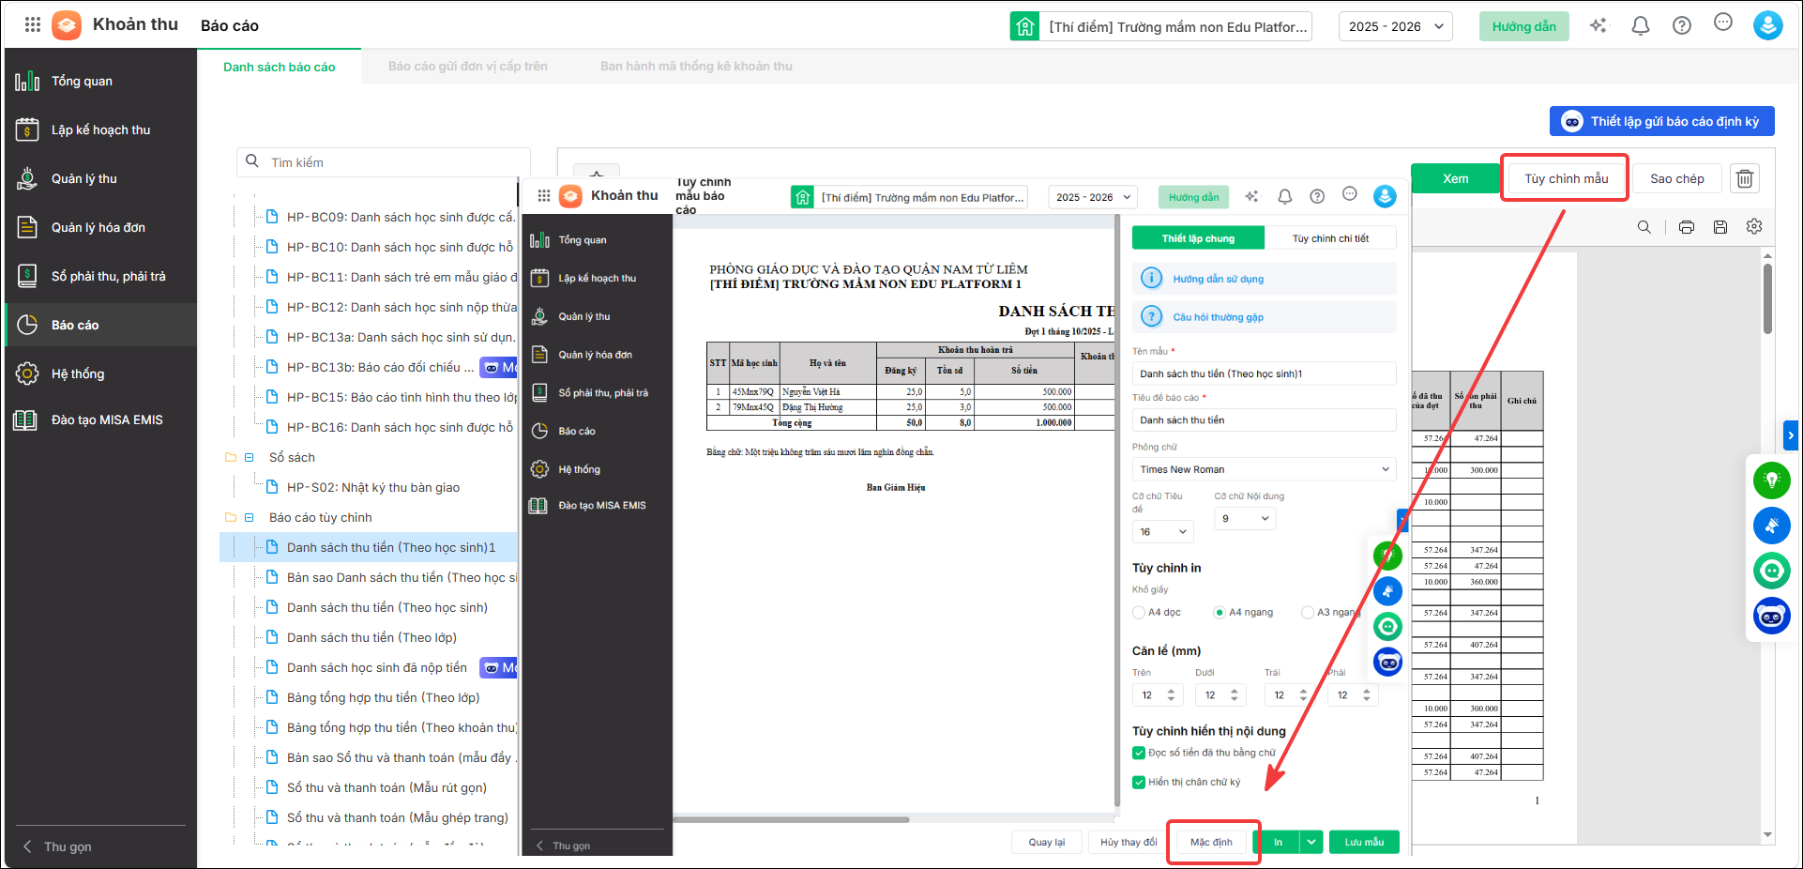
Task: Select the A4 dọc paper size radio
Action: [x=1139, y=612]
